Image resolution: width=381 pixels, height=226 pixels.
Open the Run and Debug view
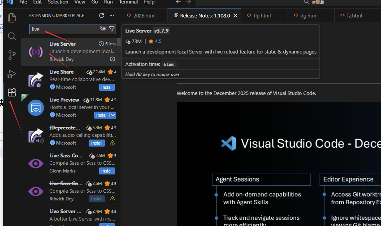(x=12, y=74)
